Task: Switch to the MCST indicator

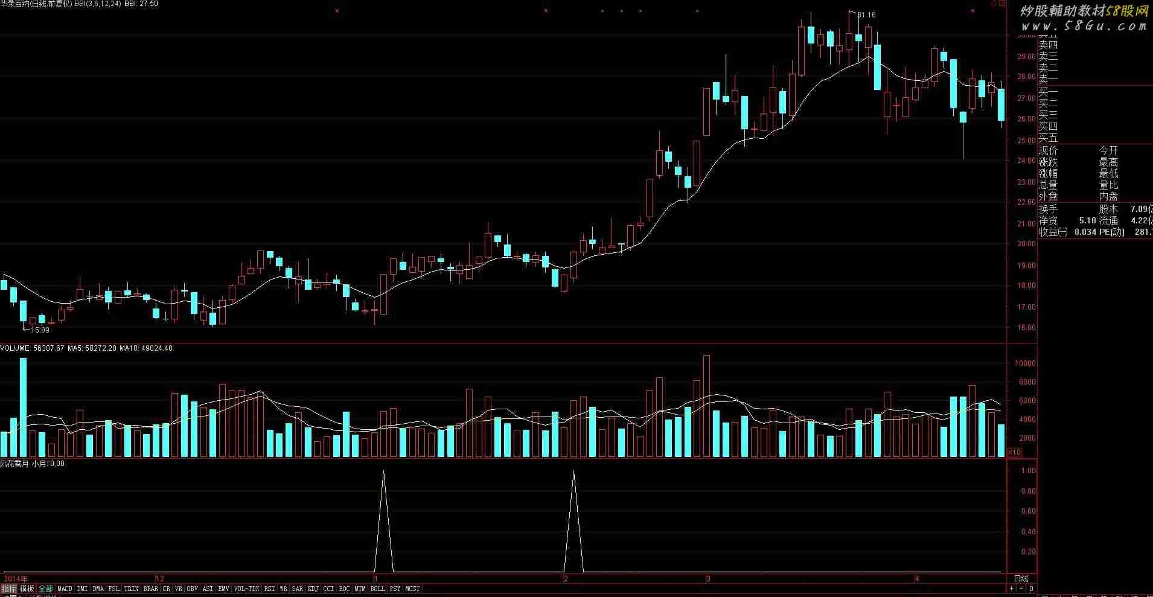Action: (x=412, y=589)
